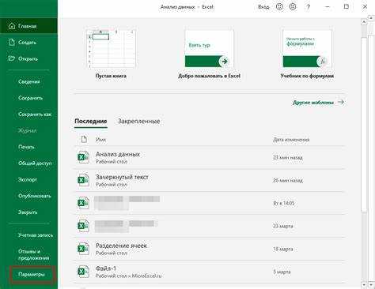Open the Добро пожаловать в Excel tour template
Screen dimensions: 375x289
tap(209, 54)
